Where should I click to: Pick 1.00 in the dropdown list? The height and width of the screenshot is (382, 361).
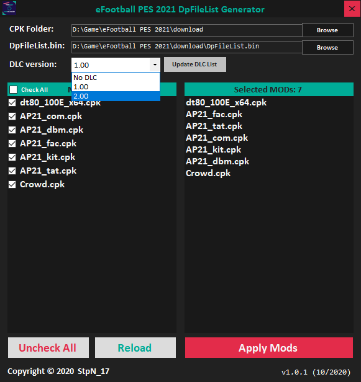[116, 87]
